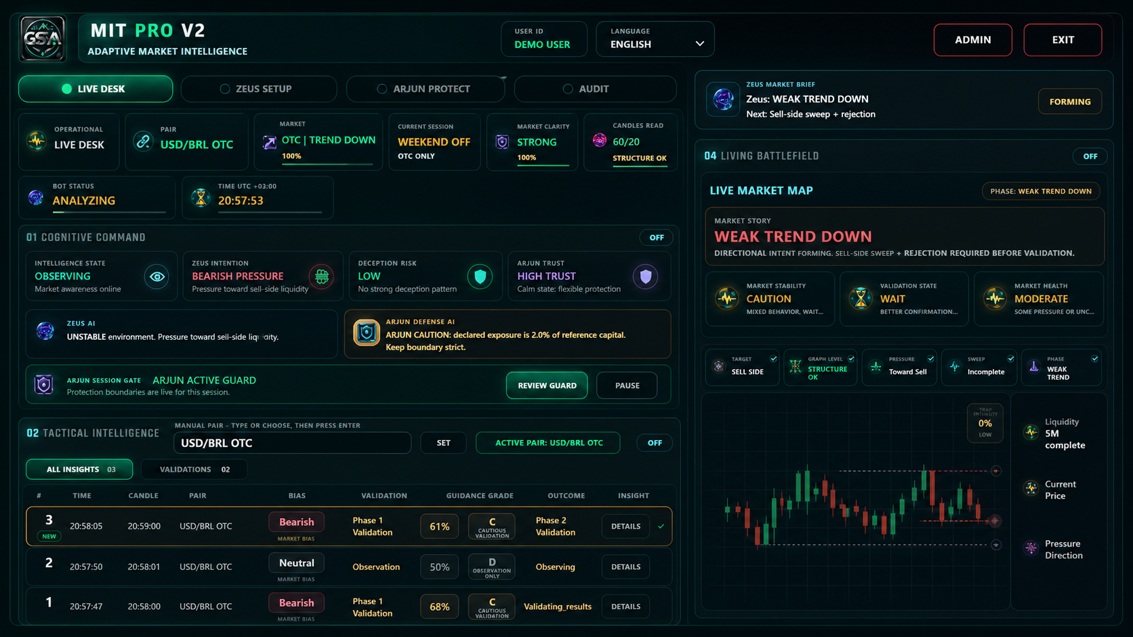Toggle the Cognitive Command OFF switch
The width and height of the screenshot is (1133, 637).
tap(657, 238)
